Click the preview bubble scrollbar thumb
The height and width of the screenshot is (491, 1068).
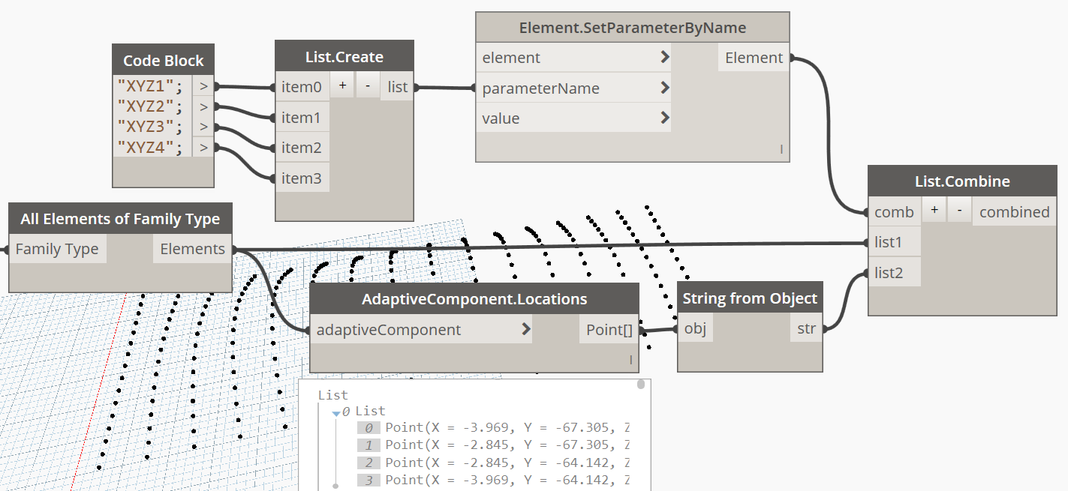[x=641, y=385]
